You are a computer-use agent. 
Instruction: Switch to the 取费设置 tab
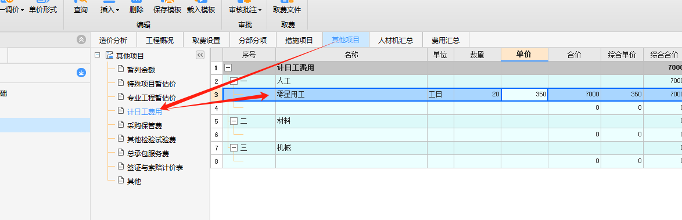(206, 41)
